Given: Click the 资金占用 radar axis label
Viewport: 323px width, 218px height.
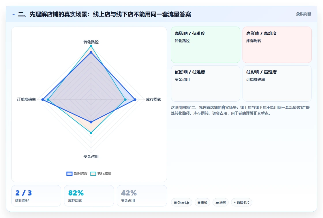Looking at the screenshot, I should 91,156.
